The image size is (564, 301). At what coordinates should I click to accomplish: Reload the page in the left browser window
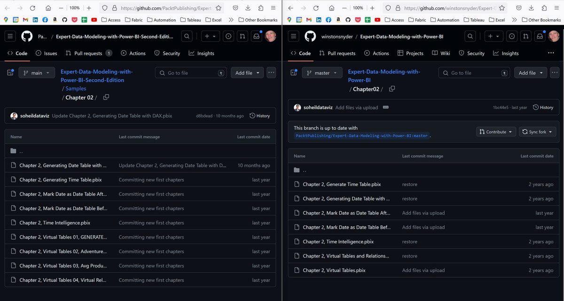[32, 8]
